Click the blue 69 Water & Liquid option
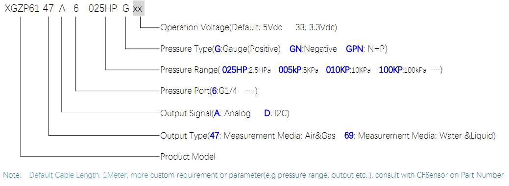This screenshot has width=509, height=186. click(x=349, y=136)
